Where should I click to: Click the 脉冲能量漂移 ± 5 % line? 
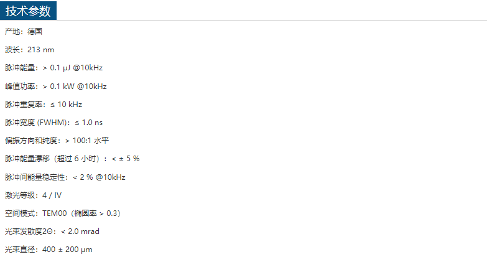pos(72,159)
